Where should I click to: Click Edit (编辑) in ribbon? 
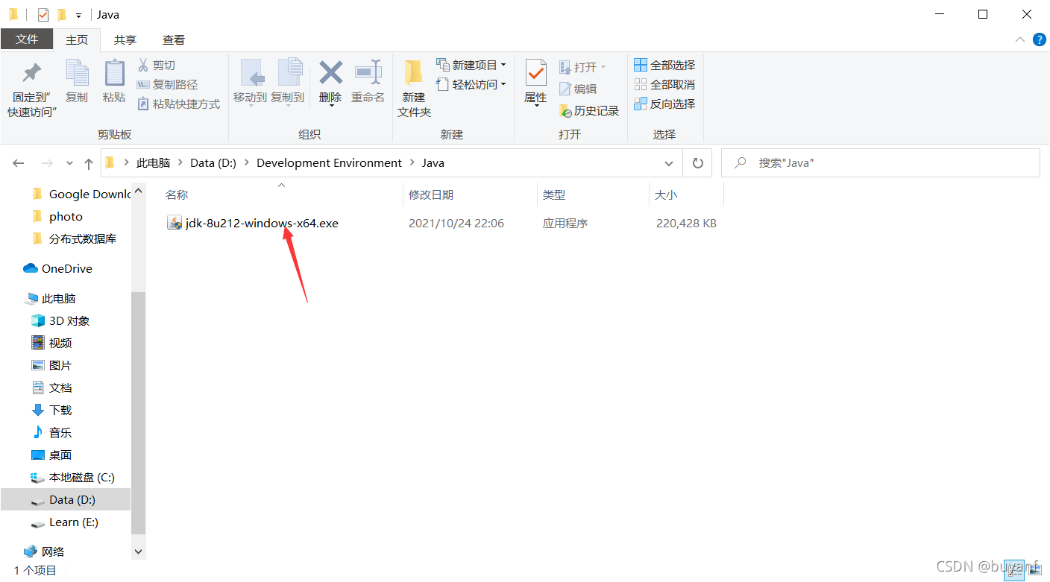pyautogui.click(x=579, y=89)
